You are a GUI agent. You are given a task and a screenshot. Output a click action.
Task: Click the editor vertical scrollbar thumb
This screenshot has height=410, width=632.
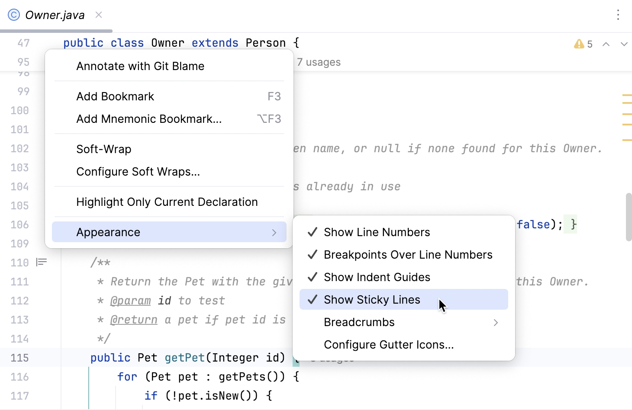coord(629,216)
